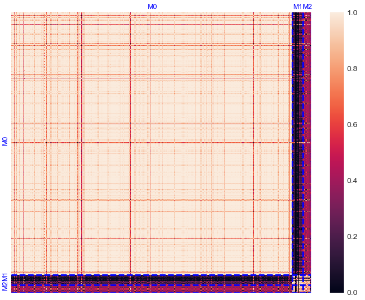Click the 0.4 tick label on the colorbar
Screen dimensions: 365x300
tap(352, 180)
